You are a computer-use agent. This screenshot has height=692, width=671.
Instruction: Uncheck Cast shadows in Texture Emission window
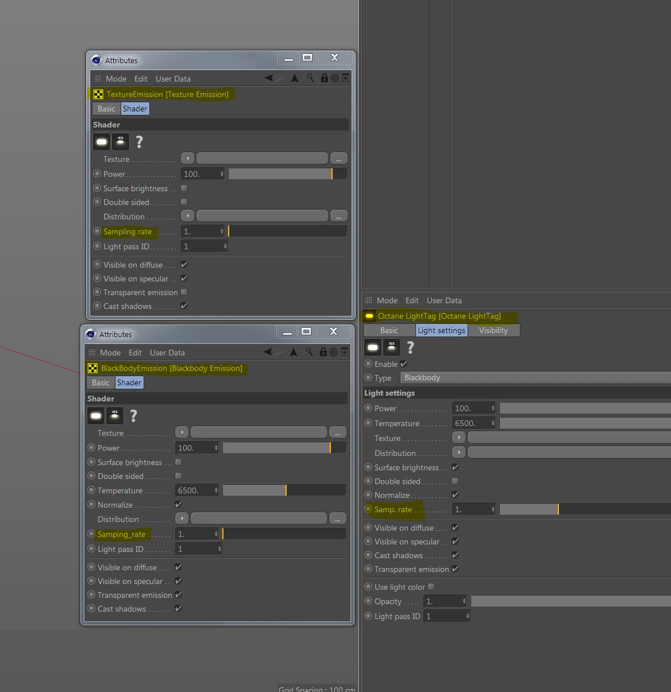(184, 306)
